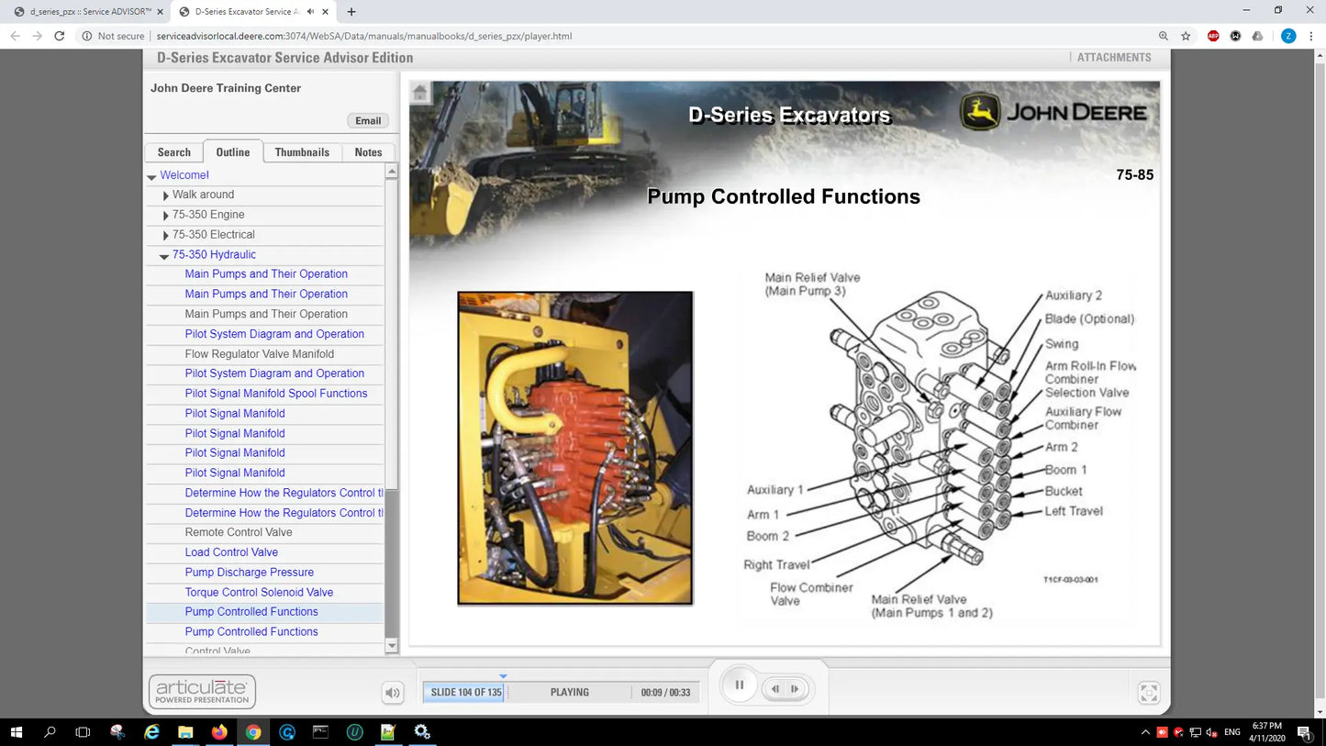Advance to the next slide

click(x=796, y=689)
